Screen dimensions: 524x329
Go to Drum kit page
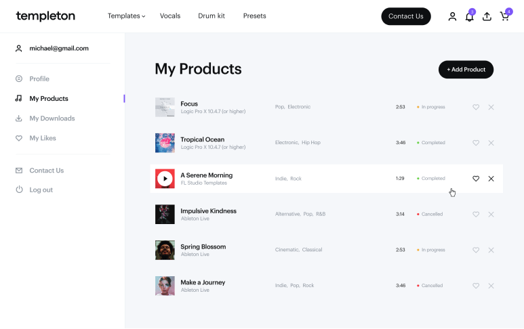[211, 16]
